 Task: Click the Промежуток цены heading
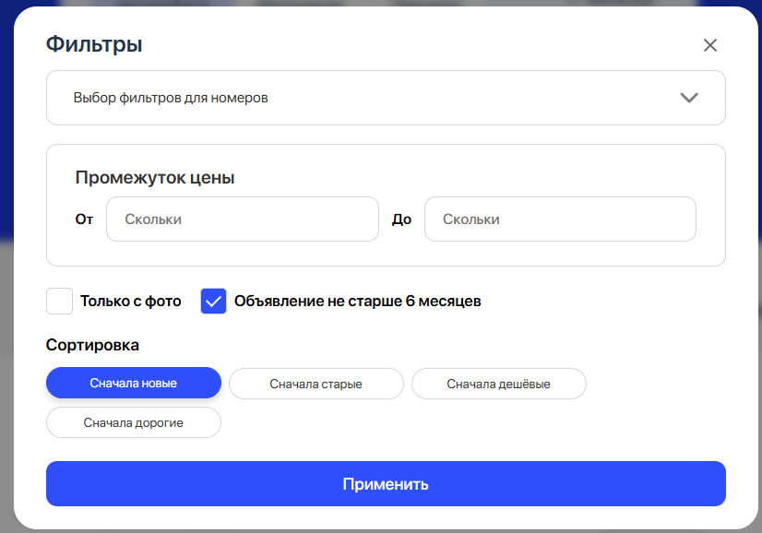coord(155,178)
